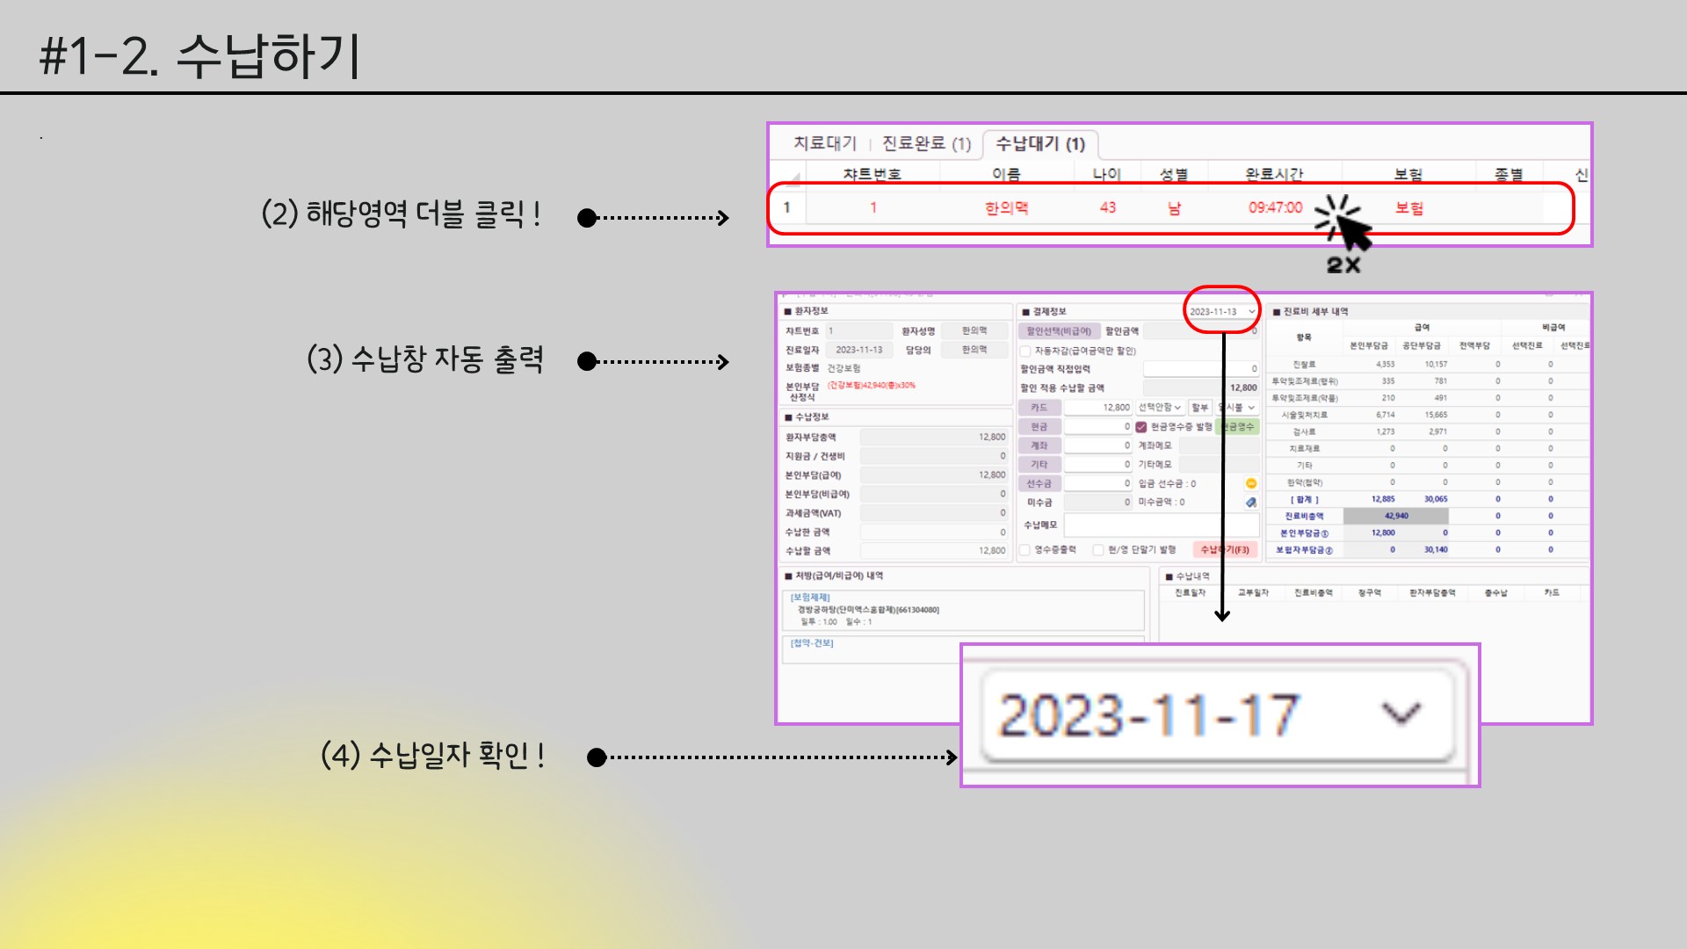The height and width of the screenshot is (949, 1687).
Task: Click the 카드 payment button
Action: click(x=1039, y=408)
